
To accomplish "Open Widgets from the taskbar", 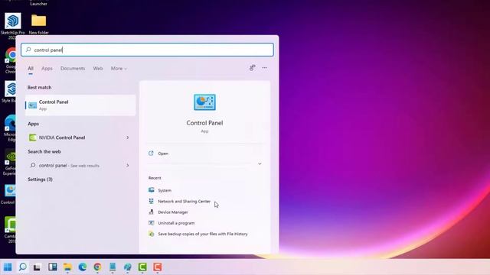I will coord(53,267).
